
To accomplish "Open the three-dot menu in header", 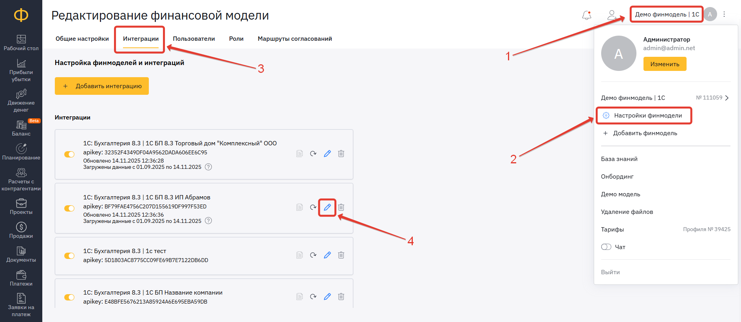I will tap(724, 14).
